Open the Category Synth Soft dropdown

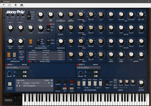[x=35, y=83]
